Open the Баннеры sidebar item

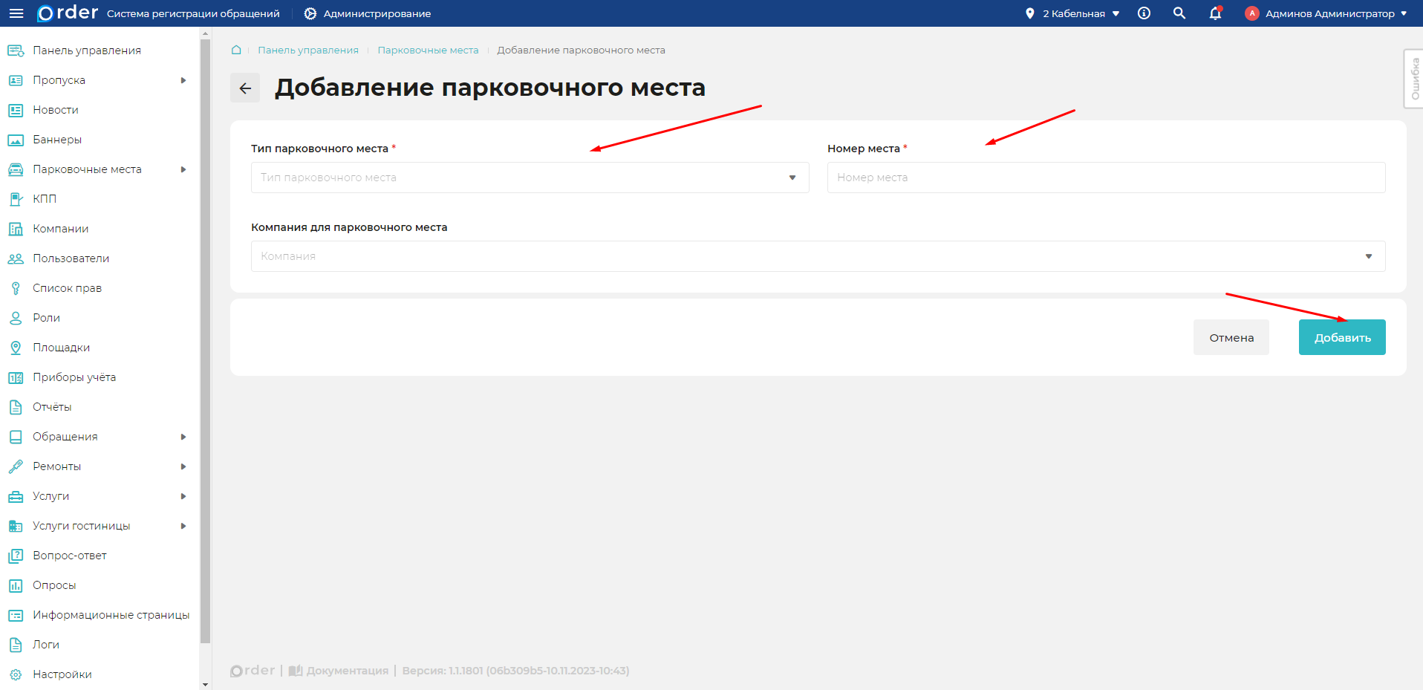(58, 139)
